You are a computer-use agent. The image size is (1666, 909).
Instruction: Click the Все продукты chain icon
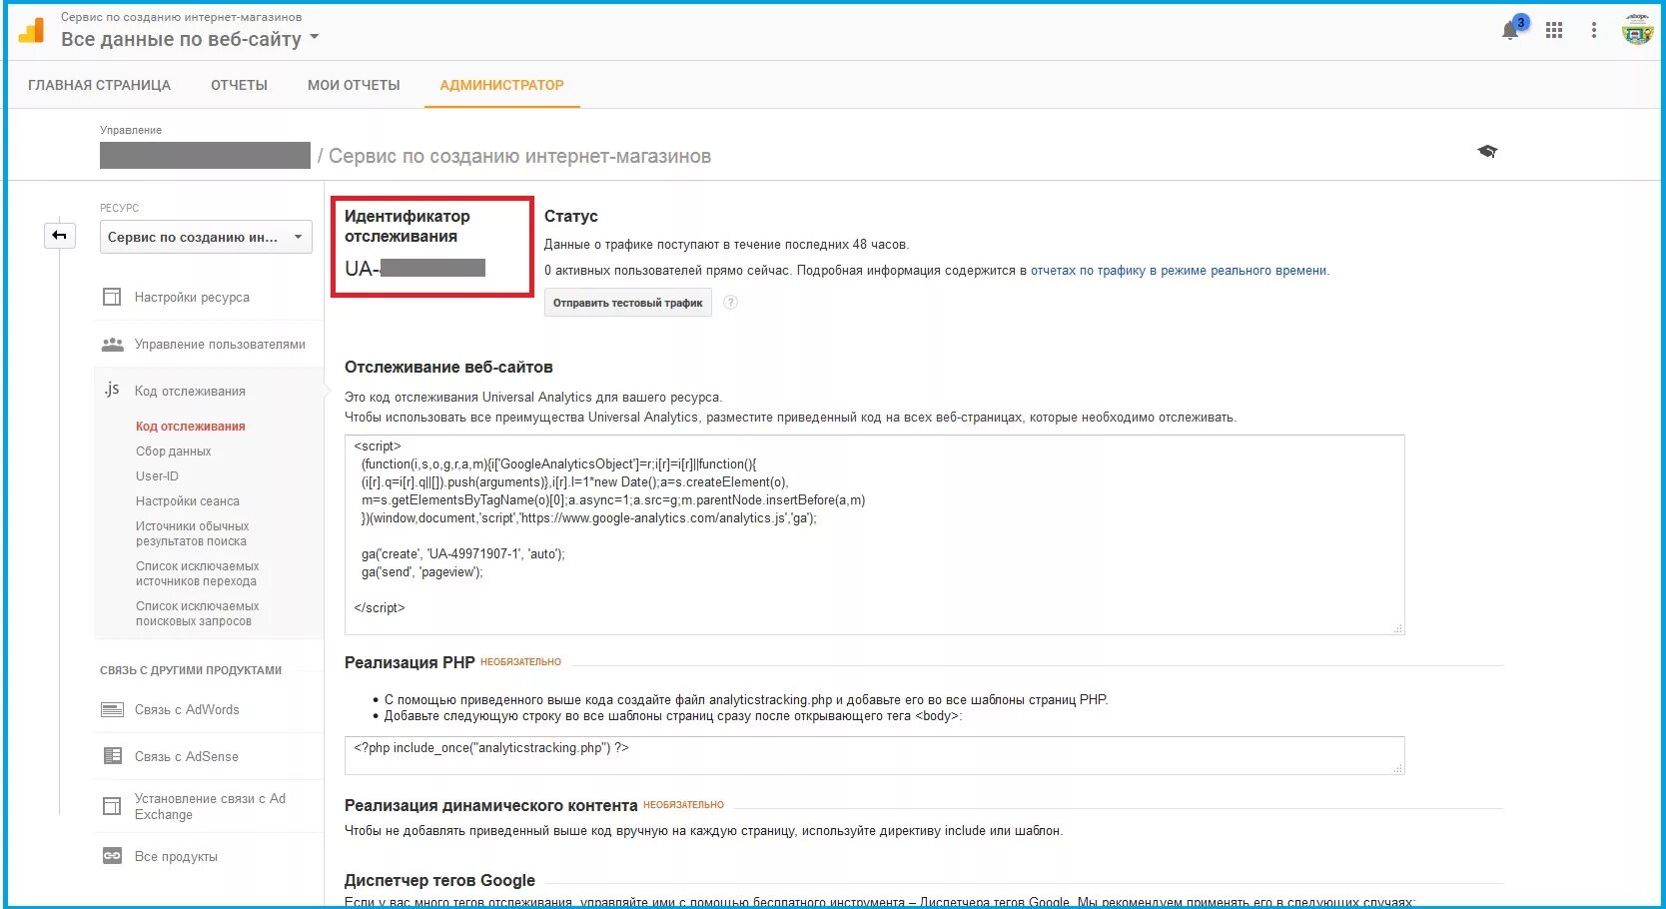(x=112, y=856)
